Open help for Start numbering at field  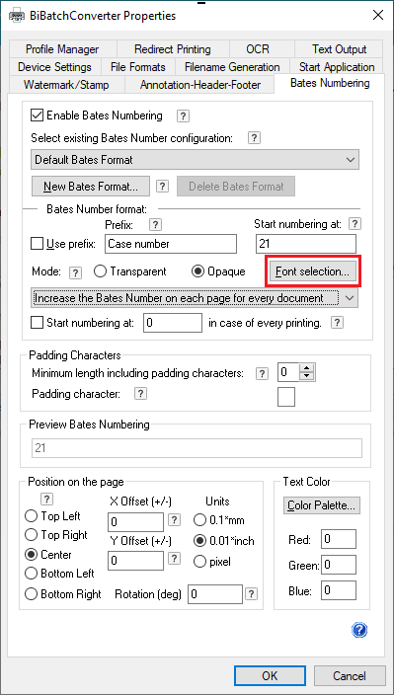pos(355,224)
